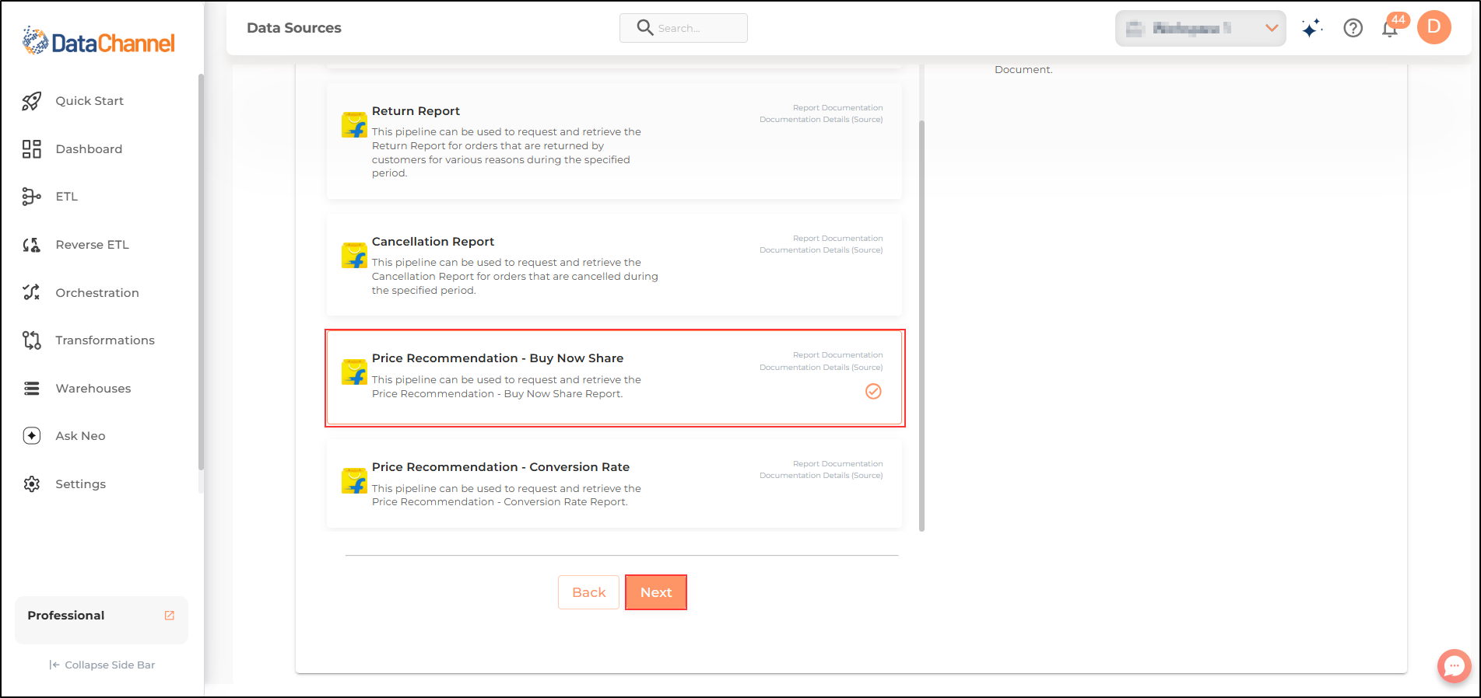Open Conversion Rate's Report Documentation link

point(838,464)
